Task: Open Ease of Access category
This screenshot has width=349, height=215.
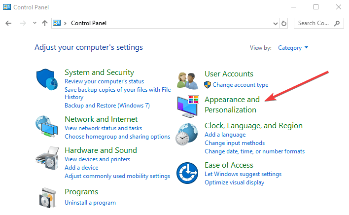Action: (x=229, y=165)
